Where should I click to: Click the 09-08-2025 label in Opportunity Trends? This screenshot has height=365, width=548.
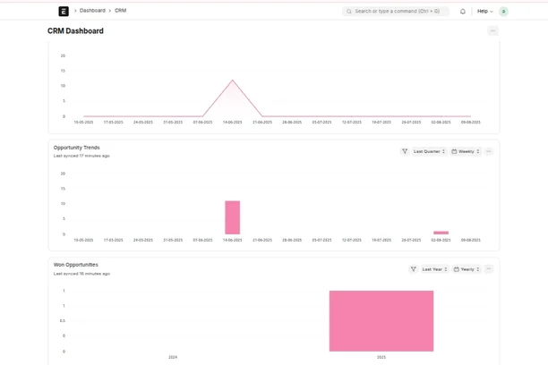tap(471, 240)
